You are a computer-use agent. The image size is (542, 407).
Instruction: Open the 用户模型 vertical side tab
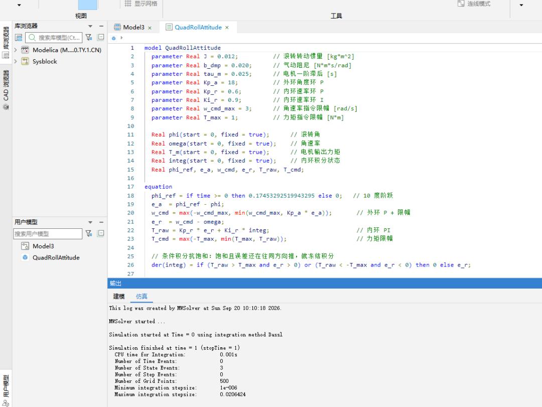click(6, 390)
